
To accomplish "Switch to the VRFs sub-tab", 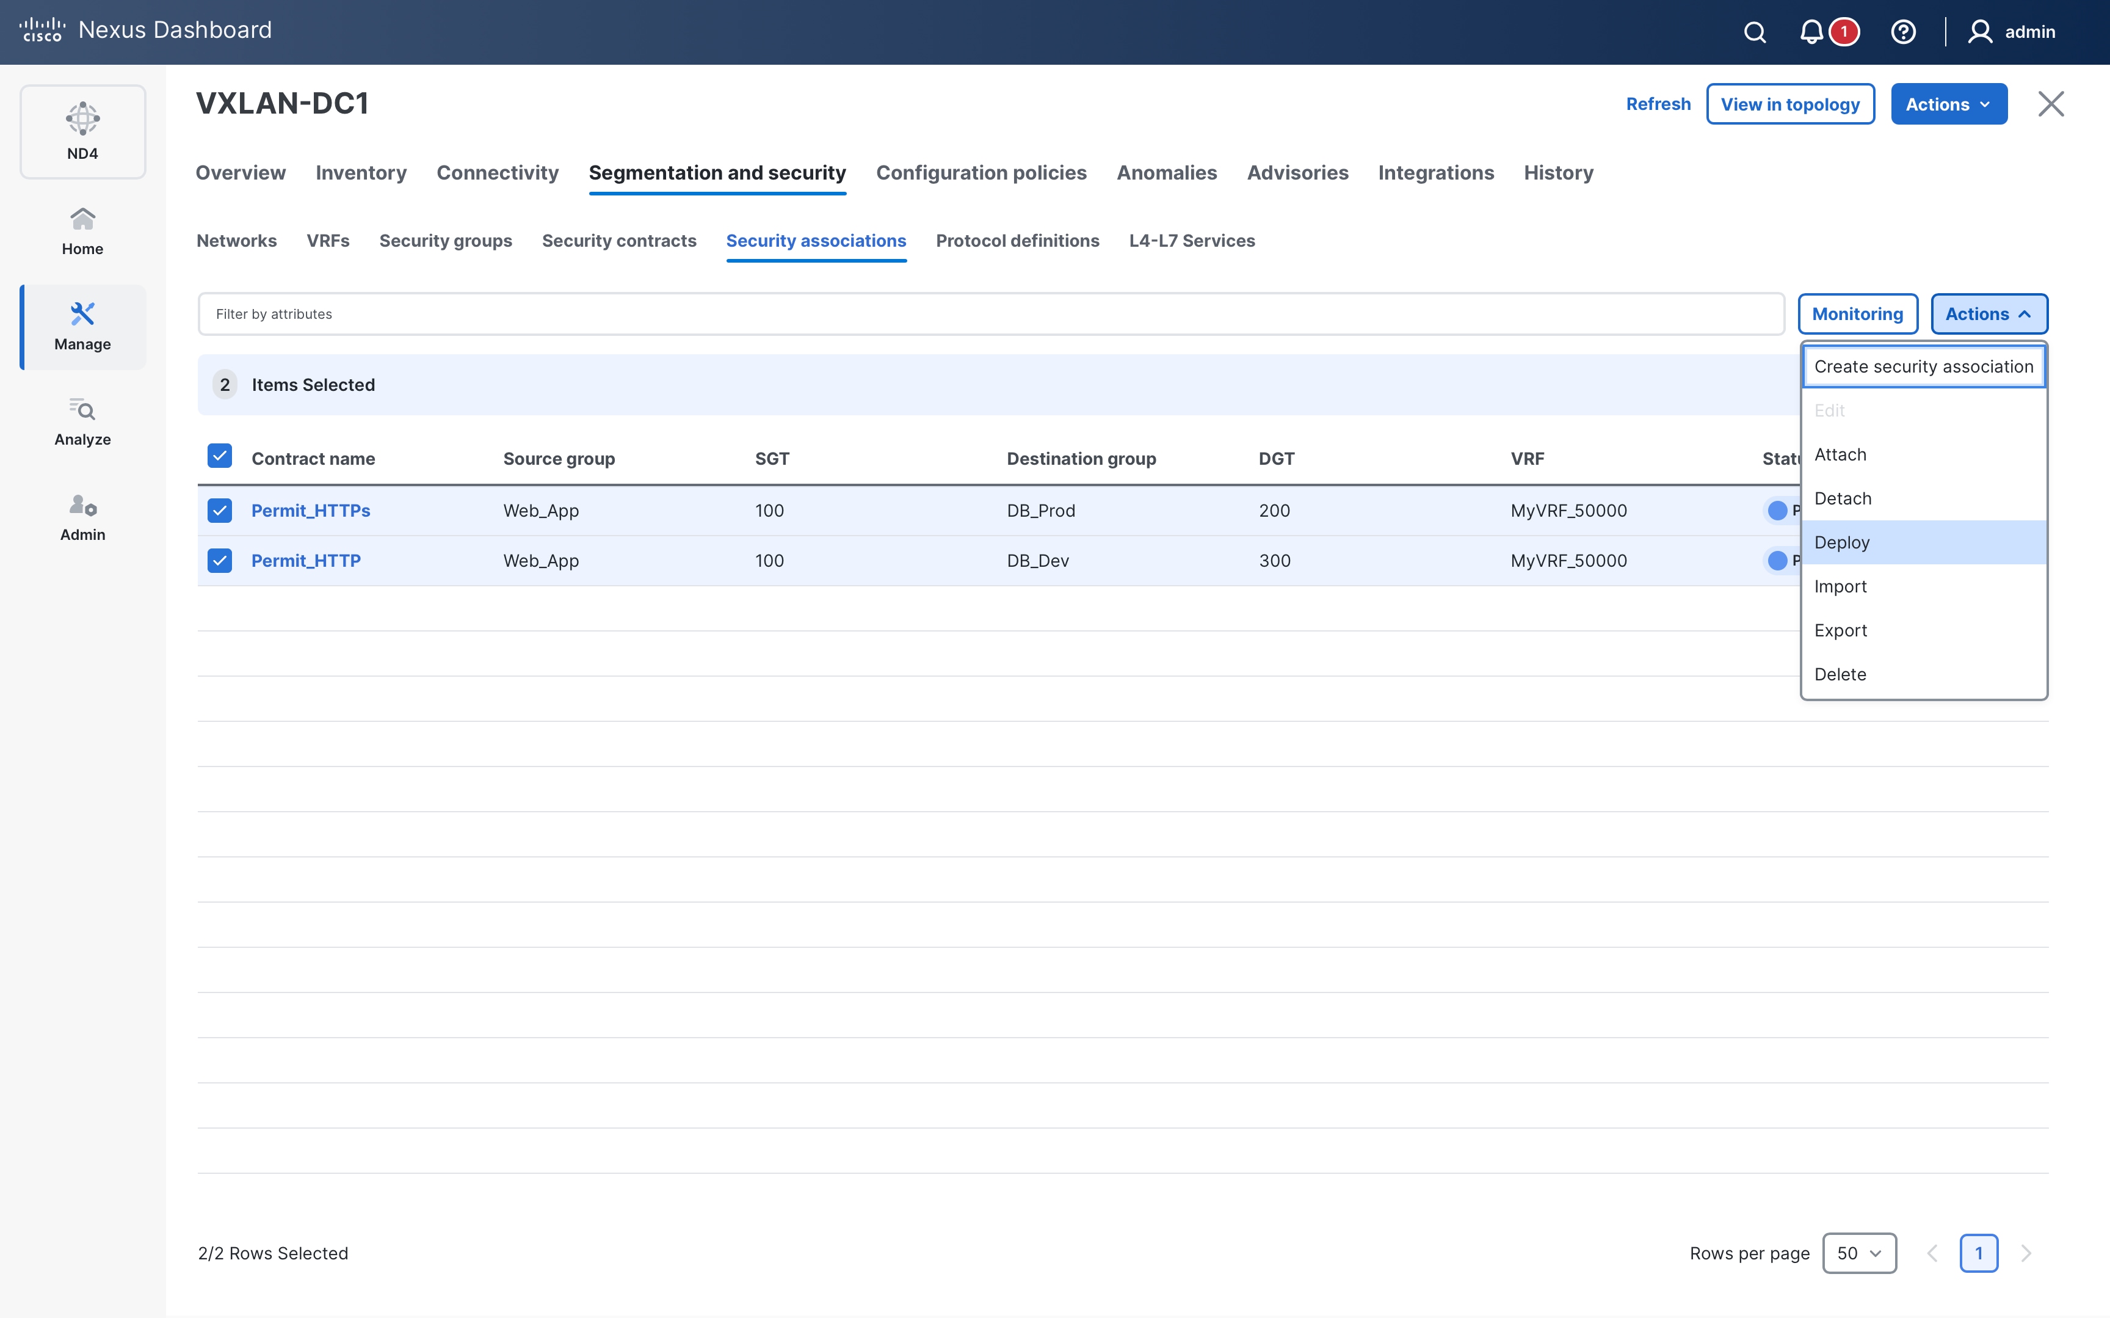I will [x=328, y=241].
